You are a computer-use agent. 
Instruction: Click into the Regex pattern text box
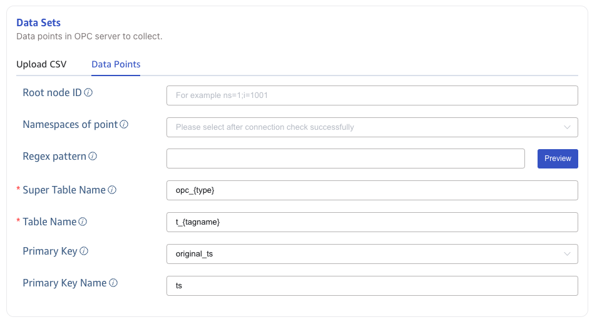pyautogui.click(x=345, y=159)
